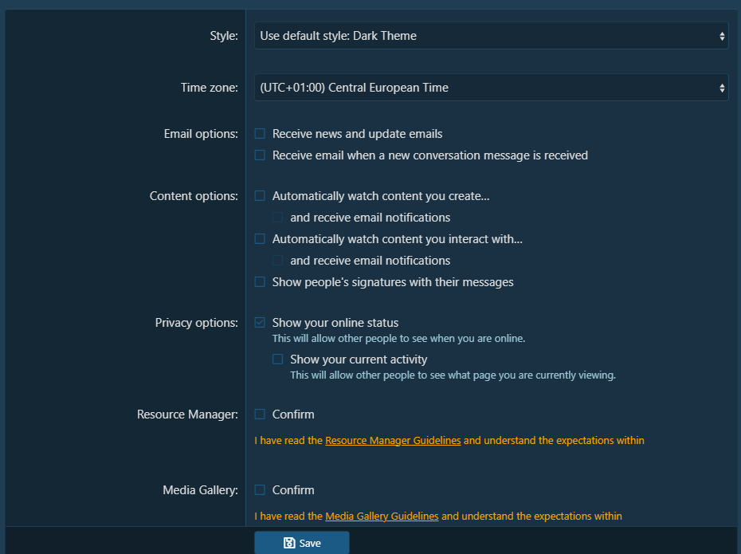This screenshot has width=741, height=554.
Task: Enable email notifications under content you create
Action: click(277, 218)
